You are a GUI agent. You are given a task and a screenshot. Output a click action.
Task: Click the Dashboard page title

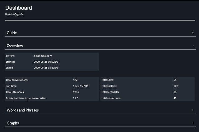[x=19, y=8]
